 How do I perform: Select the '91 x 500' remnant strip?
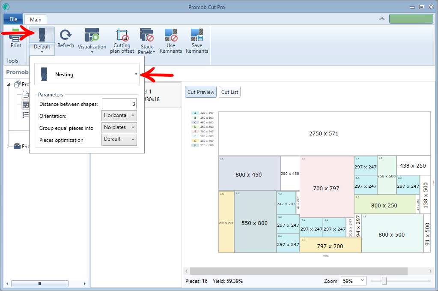pyautogui.click(x=427, y=234)
